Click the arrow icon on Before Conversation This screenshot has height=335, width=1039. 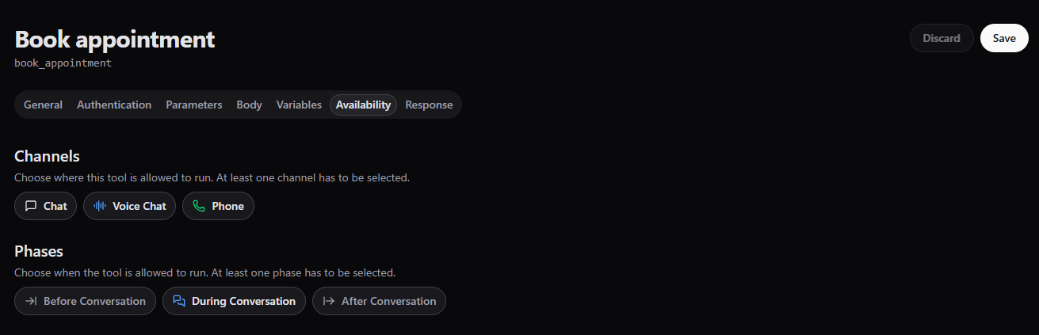click(x=31, y=301)
